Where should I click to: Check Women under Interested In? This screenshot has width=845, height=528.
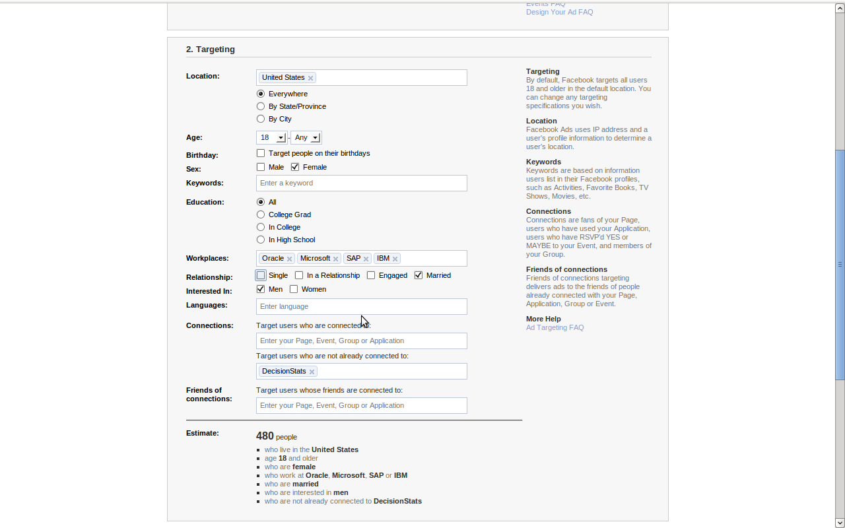pyautogui.click(x=294, y=289)
